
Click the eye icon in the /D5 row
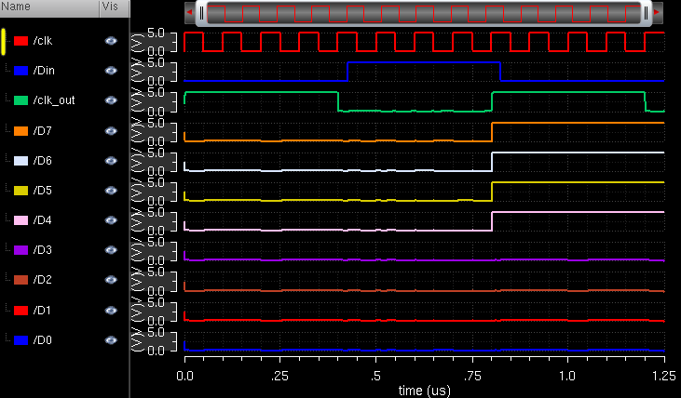(111, 191)
